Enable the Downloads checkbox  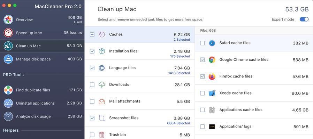[92, 85]
